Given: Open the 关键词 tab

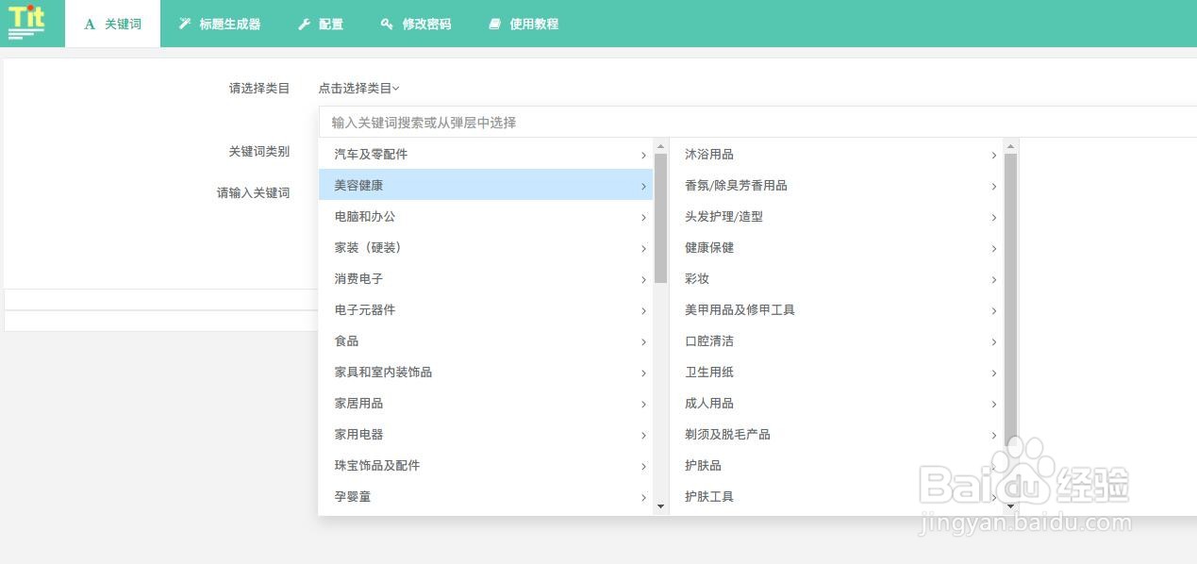Looking at the screenshot, I should [x=112, y=25].
